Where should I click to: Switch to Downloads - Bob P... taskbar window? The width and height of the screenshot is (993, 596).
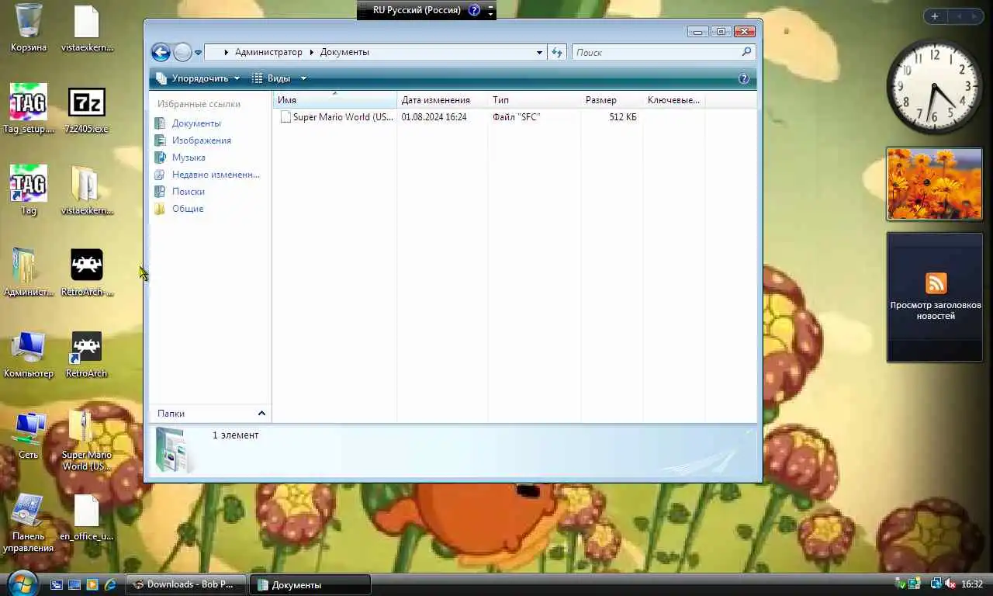(185, 584)
